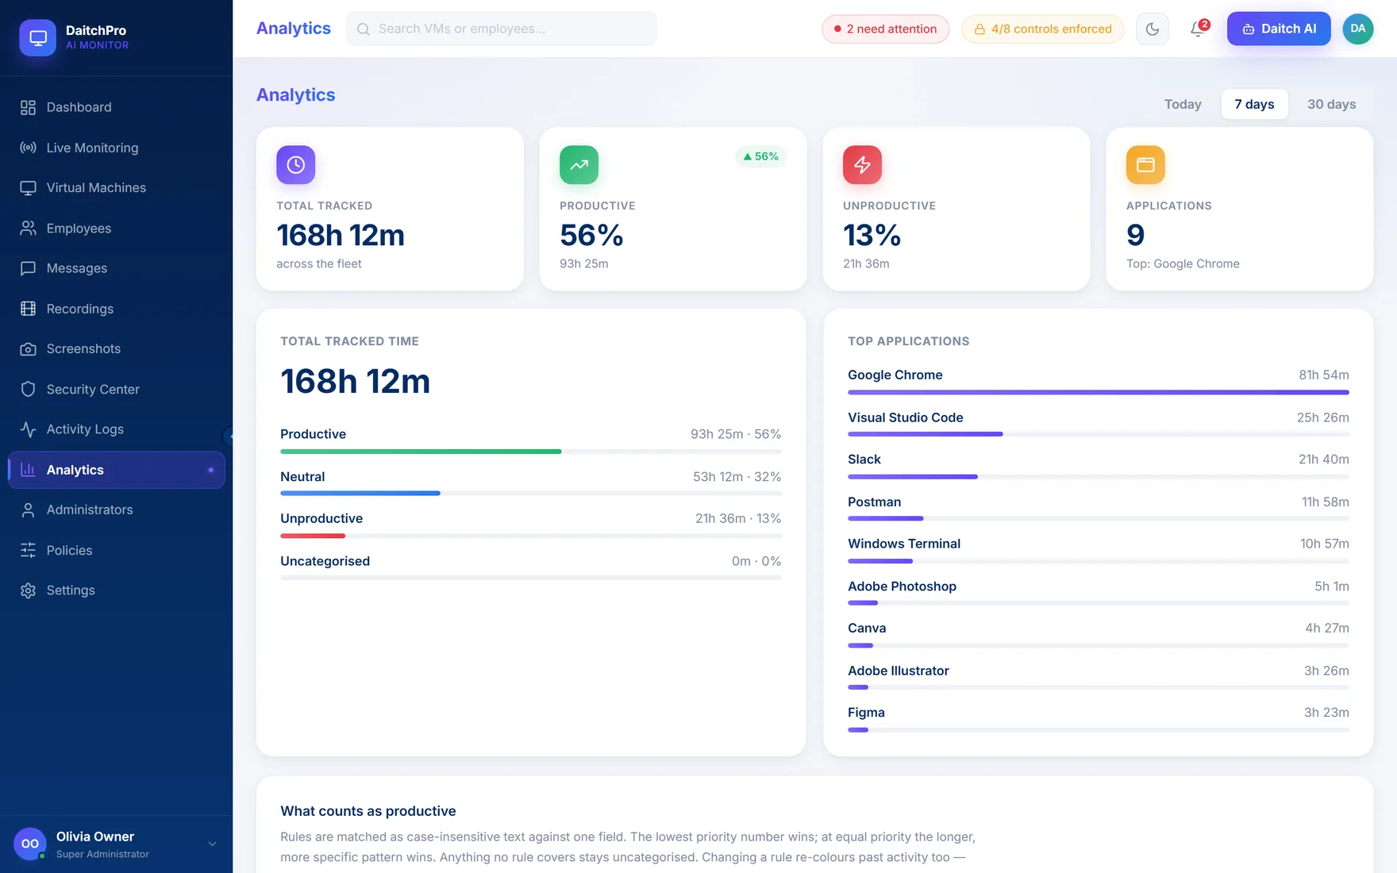Go to Live Monitoring page
The height and width of the screenshot is (873, 1397).
[x=116, y=148]
